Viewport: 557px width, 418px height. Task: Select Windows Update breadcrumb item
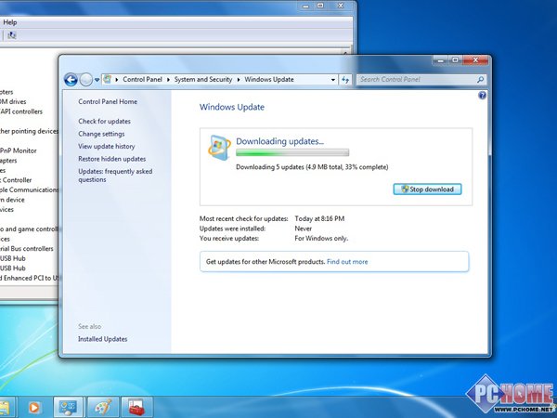(x=269, y=80)
